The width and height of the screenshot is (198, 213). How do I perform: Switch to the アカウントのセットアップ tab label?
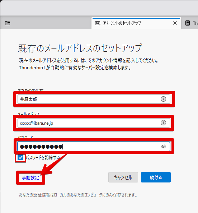(x=122, y=23)
